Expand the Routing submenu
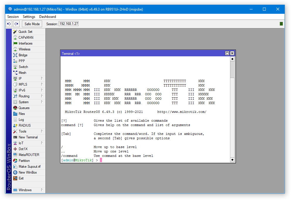This screenshot has height=200, width=291. [x=42, y=96]
